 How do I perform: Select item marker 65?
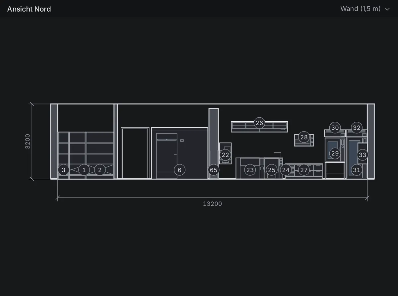tap(214, 170)
